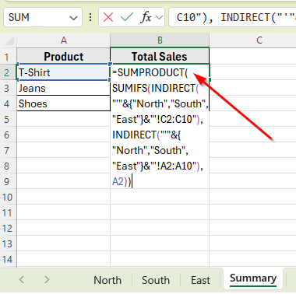
Task: Click the Select All corner triangle
Action: pos(9,40)
